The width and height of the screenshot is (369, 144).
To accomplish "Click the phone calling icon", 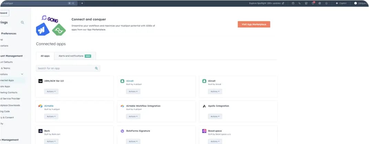I will tap(300, 3).
